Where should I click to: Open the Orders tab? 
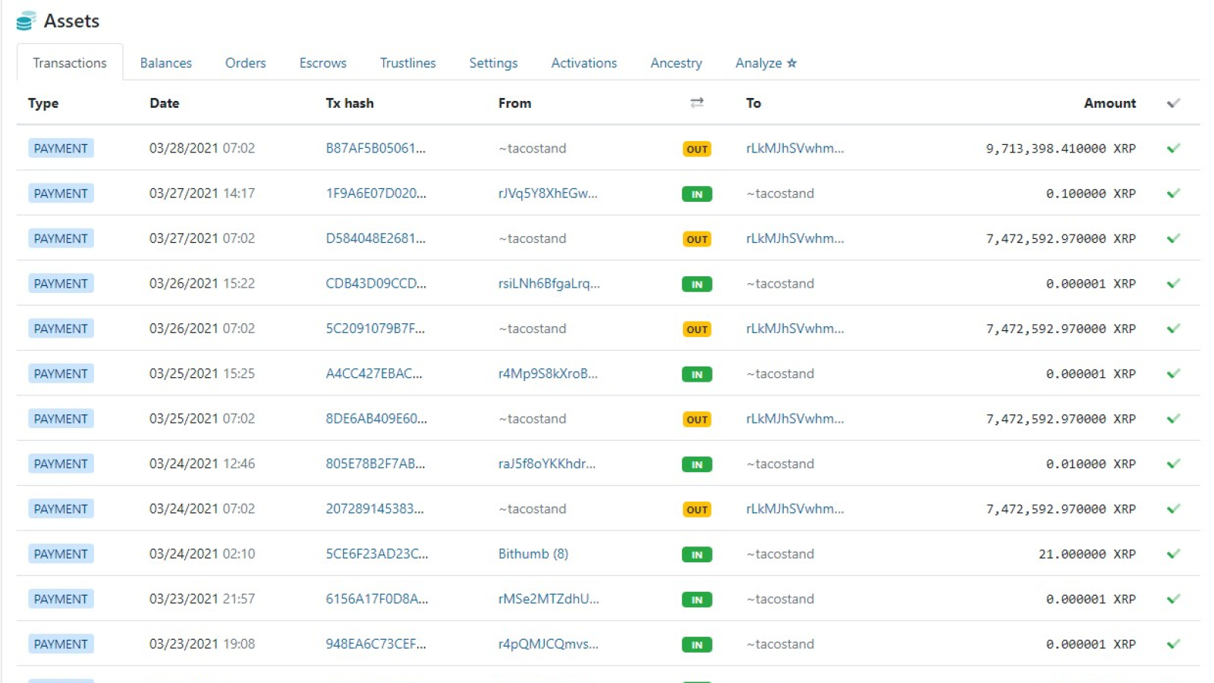245,63
